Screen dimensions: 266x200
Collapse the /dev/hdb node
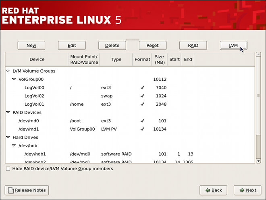click(14, 146)
